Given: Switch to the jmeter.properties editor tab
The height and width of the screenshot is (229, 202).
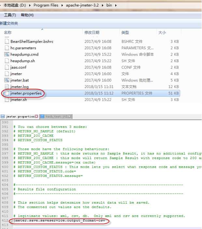Looking at the screenshot, I should click(x=20, y=116).
